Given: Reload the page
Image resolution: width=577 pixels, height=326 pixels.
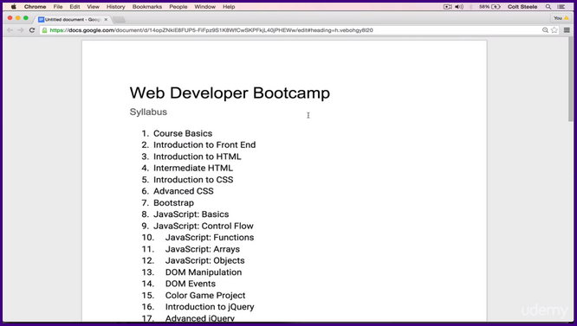Looking at the screenshot, I should tap(32, 30).
